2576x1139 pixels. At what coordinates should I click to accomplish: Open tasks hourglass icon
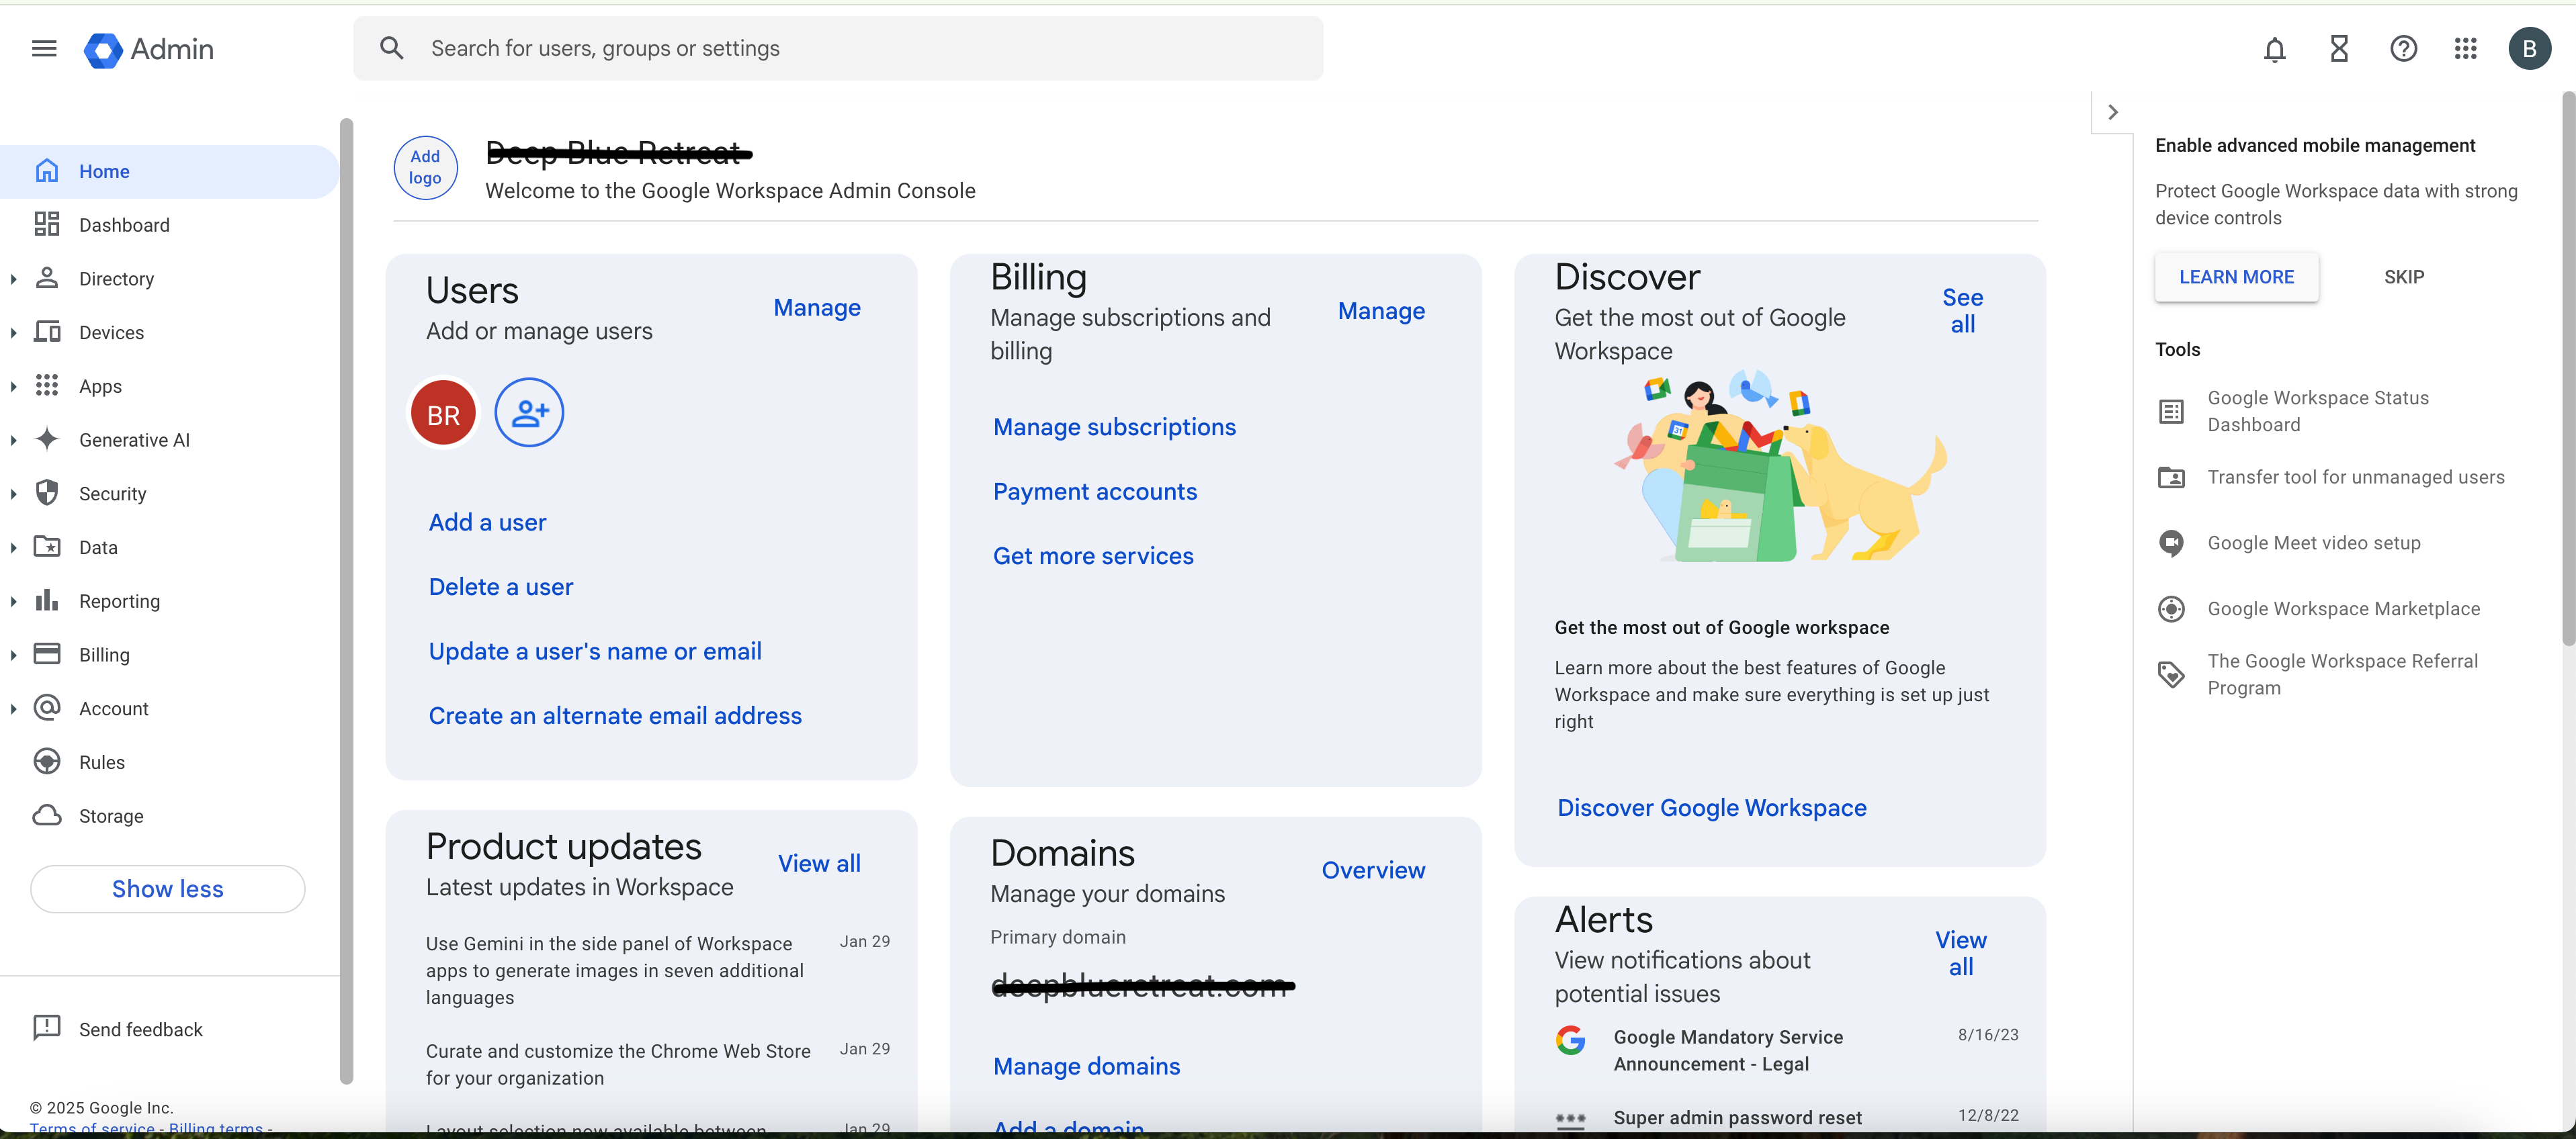click(2338, 49)
